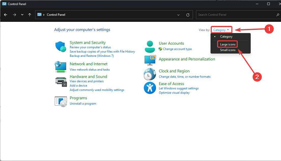
Task: Click Review your computer's status
Action: click(90, 47)
